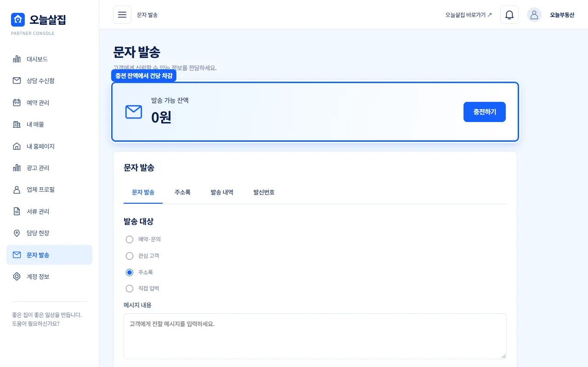The height and width of the screenshot is (367, 588).
Task: Click the 충전하기 button
Action: (485, 112)
